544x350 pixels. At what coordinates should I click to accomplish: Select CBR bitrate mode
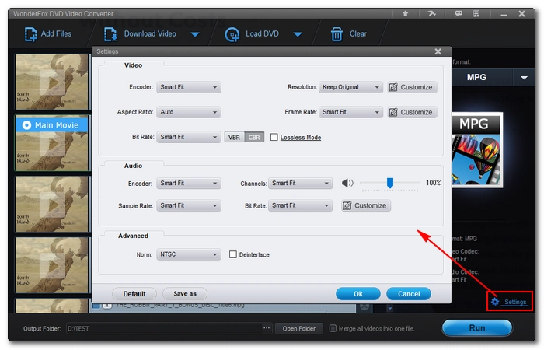254,137
